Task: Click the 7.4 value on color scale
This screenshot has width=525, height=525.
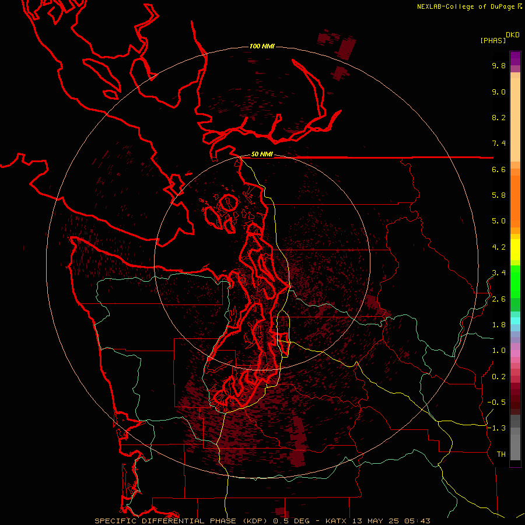Action: click(x=499, y=143)
